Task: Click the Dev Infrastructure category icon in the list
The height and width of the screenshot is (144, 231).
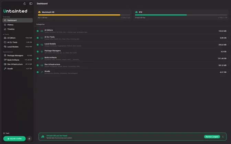Action: coord(42,65)
